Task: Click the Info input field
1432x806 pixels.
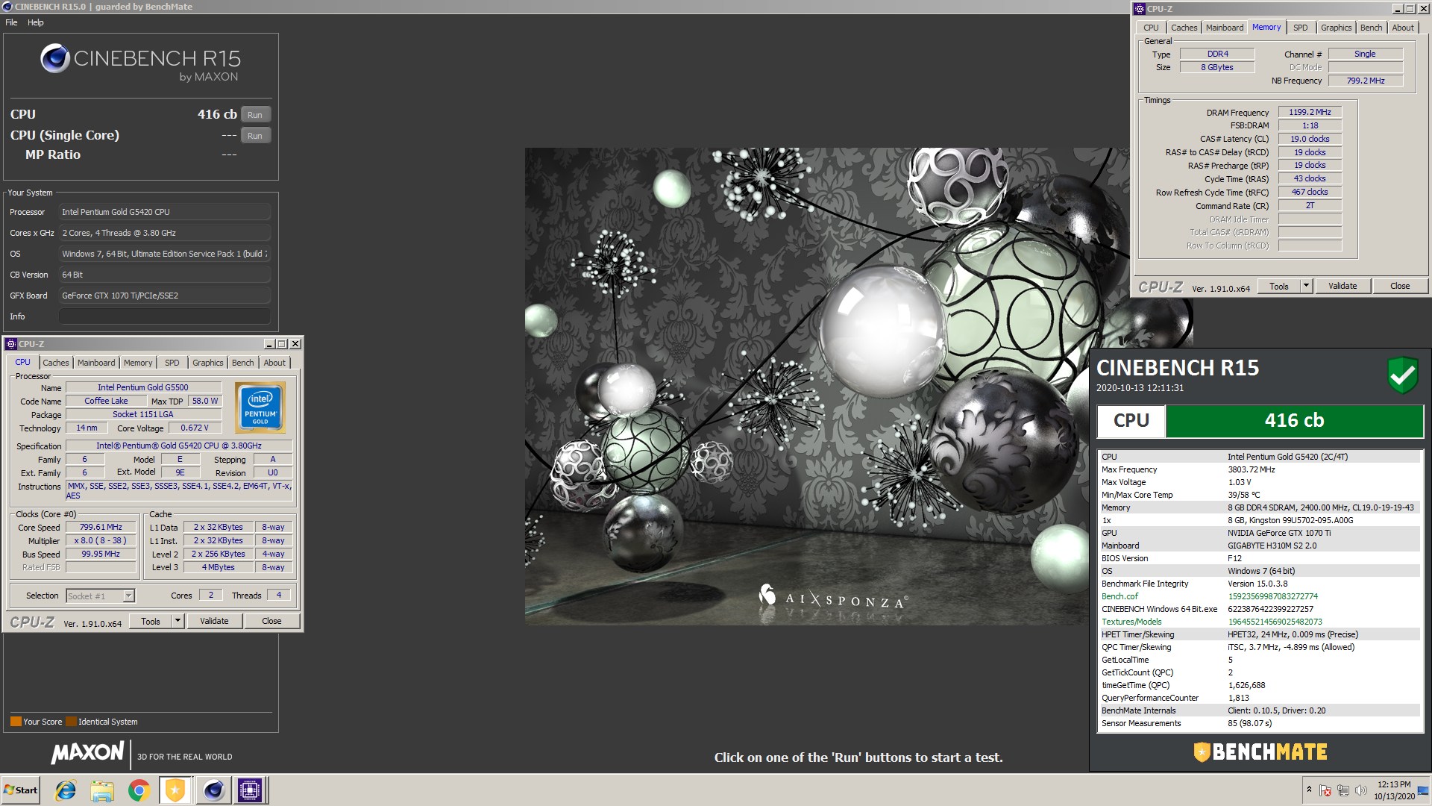Action: 165,316
